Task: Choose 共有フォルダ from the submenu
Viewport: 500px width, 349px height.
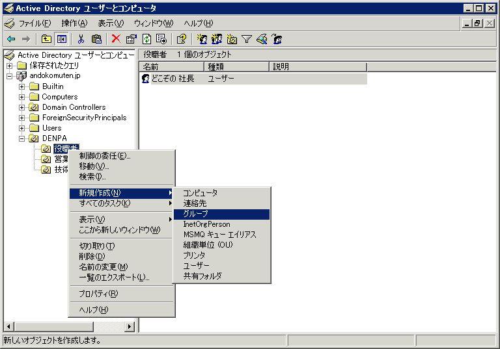Action: tap(221, 276)
